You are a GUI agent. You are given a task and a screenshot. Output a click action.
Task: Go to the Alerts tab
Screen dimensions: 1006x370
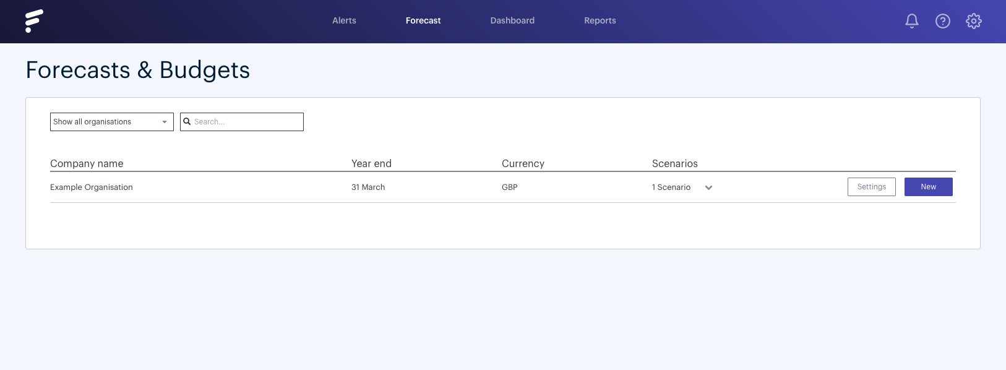tap(344, 20)
